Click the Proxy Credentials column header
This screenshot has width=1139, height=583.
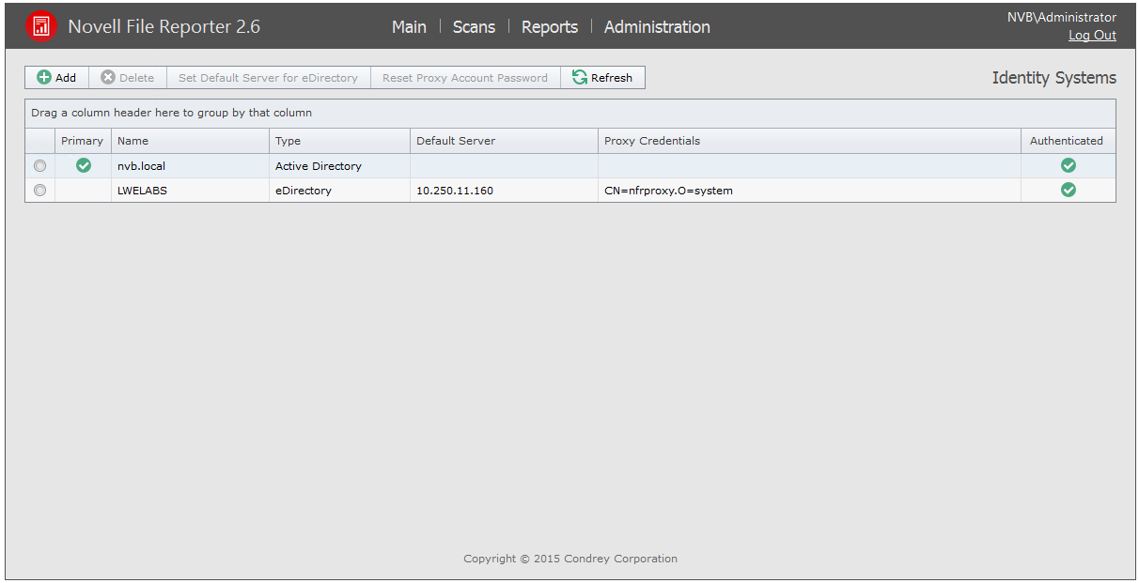coord(652,141)
